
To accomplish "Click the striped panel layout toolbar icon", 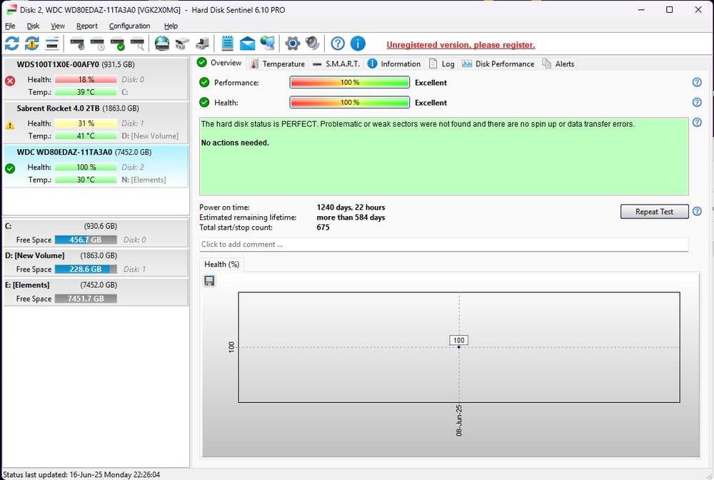I will click(x=52, y=44).
